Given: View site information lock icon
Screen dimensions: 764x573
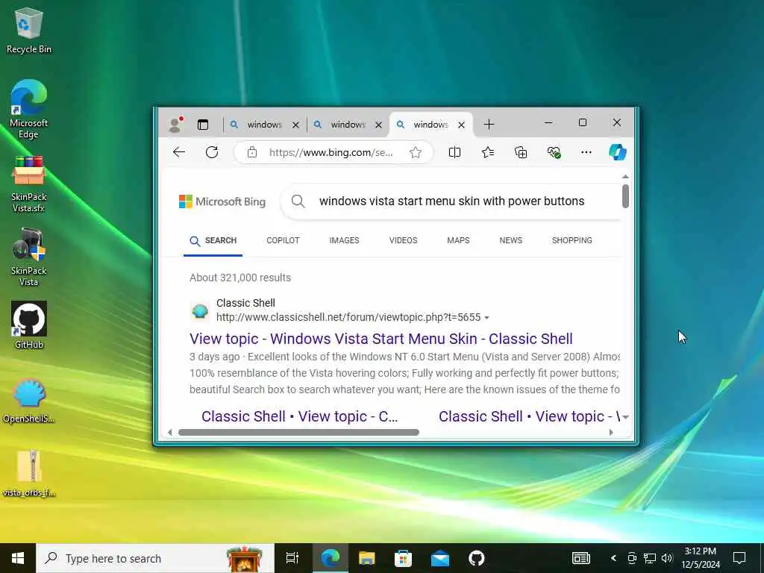Looking at the screenshot, I should click(252, 152).
